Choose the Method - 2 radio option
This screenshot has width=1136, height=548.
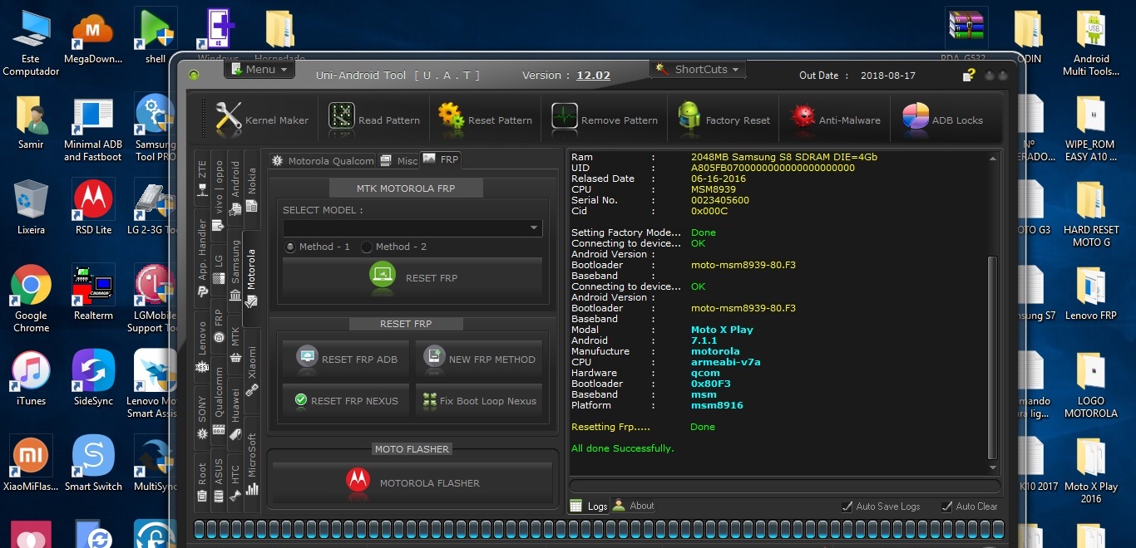click(367, 247)
